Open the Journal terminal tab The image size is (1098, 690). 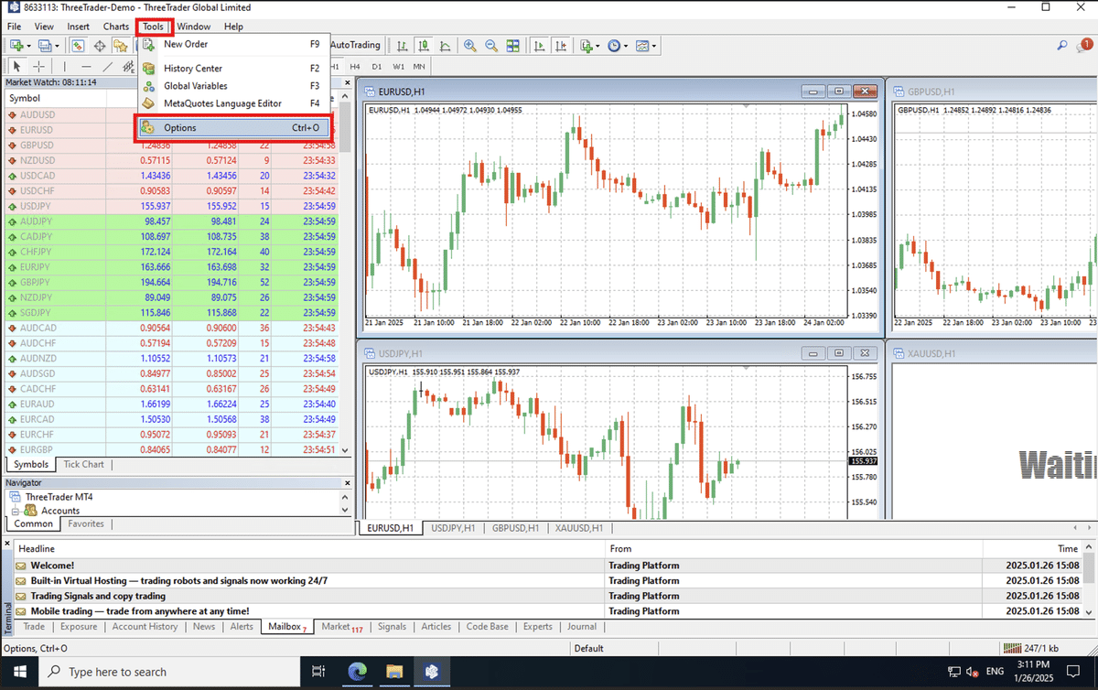pyautogui.click(x=582, y=627)
